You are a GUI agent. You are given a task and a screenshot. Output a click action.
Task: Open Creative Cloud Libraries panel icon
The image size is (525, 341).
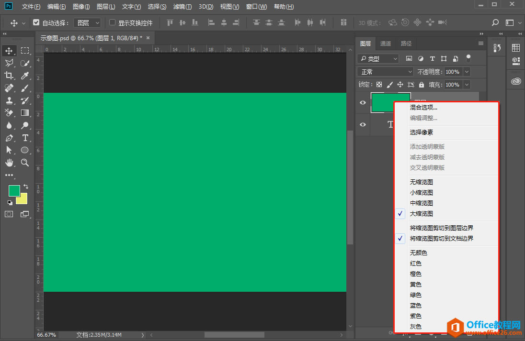coord(516,81)
